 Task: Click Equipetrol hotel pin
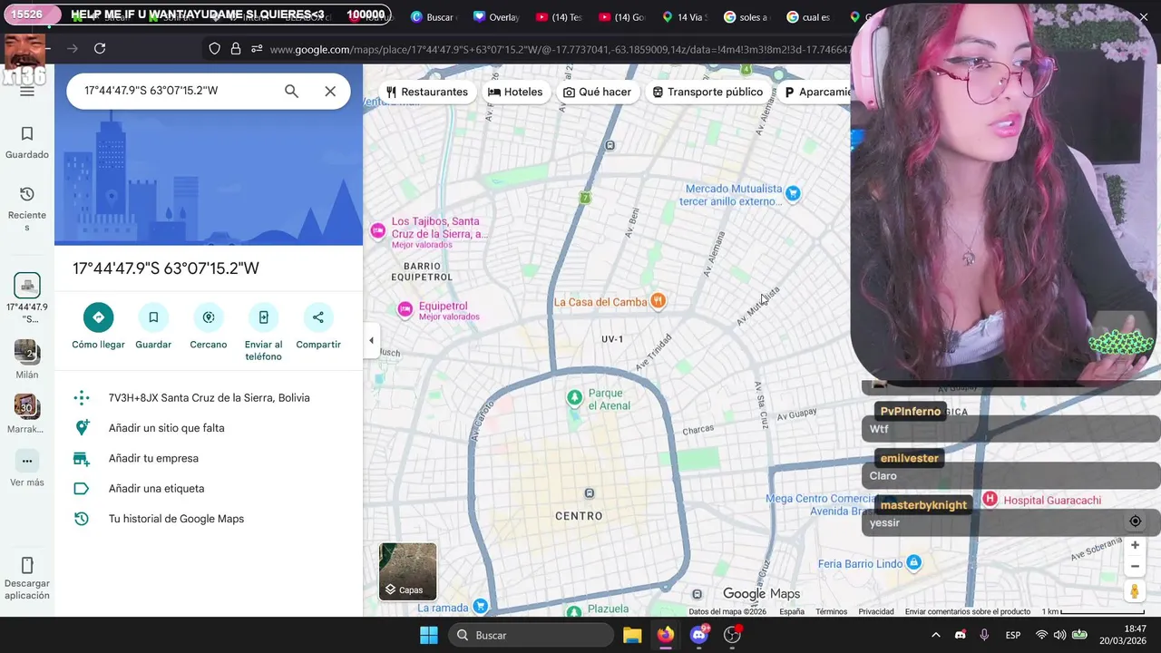[x=405, y=310]
